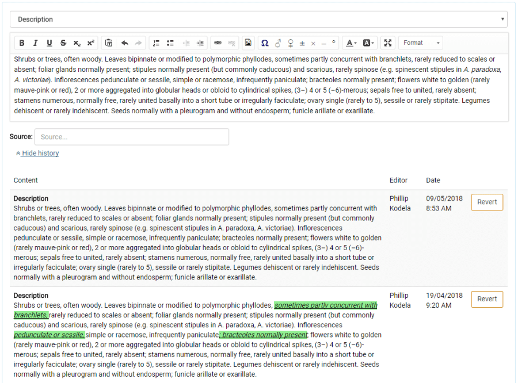
Task: Click the superscript icon
Action: (91, 43)
